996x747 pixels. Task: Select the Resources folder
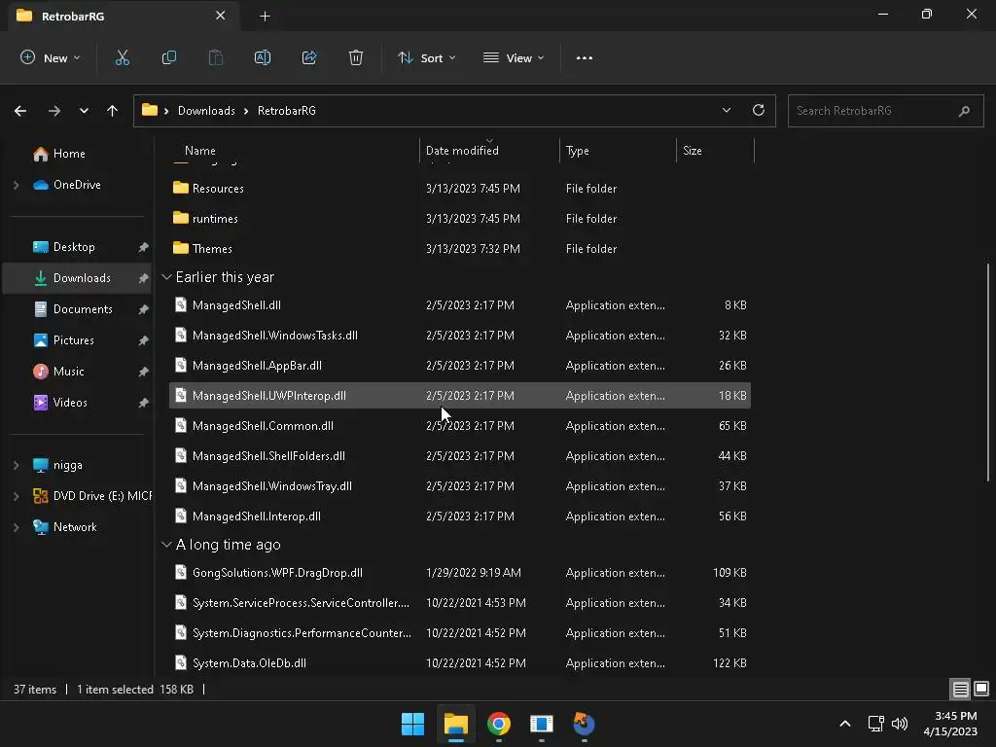460,189
